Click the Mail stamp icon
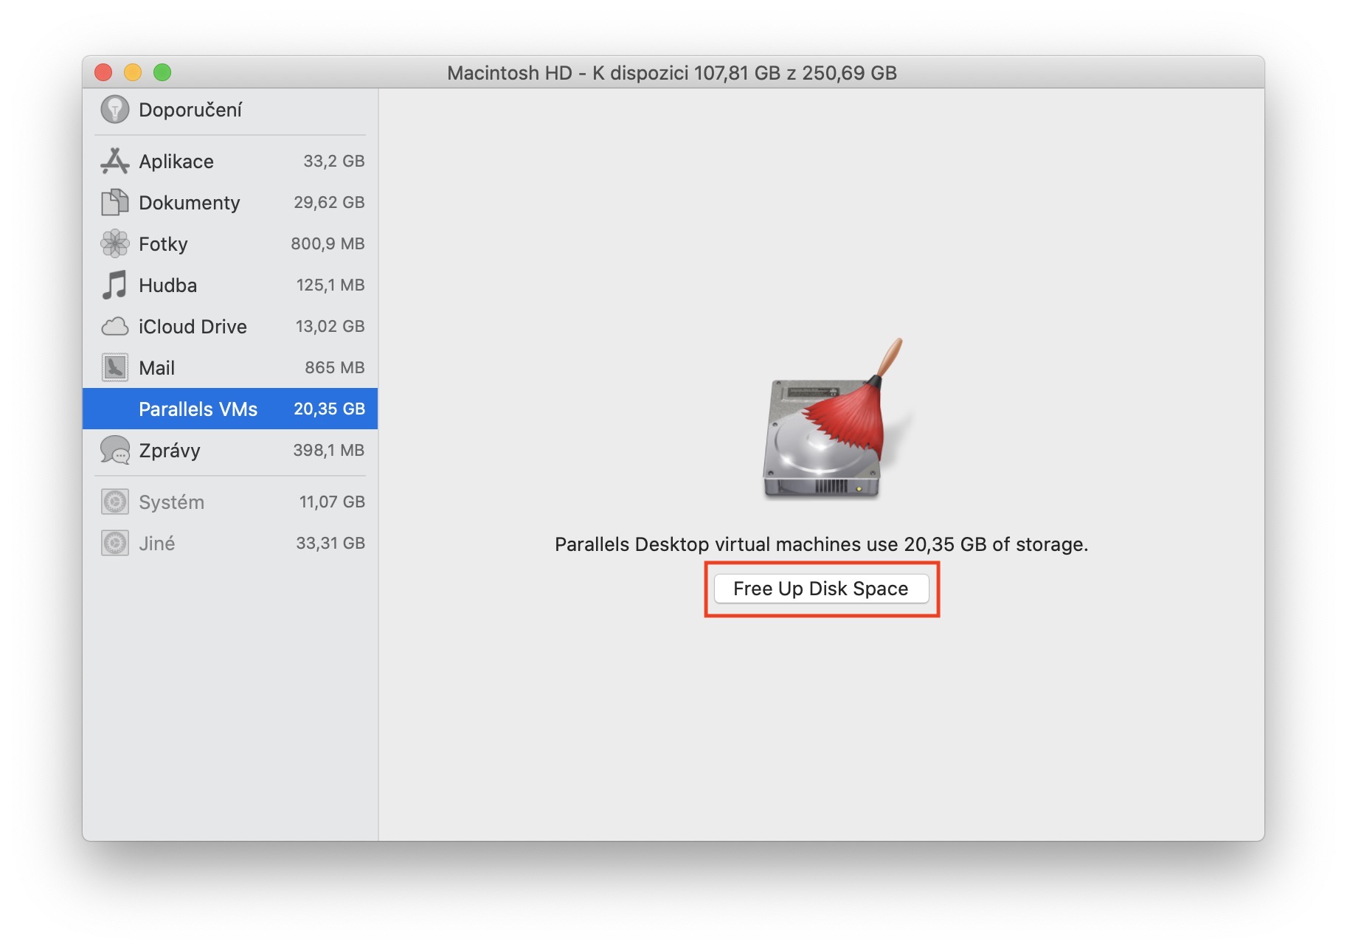The image size is (1347, 950). 114,367
